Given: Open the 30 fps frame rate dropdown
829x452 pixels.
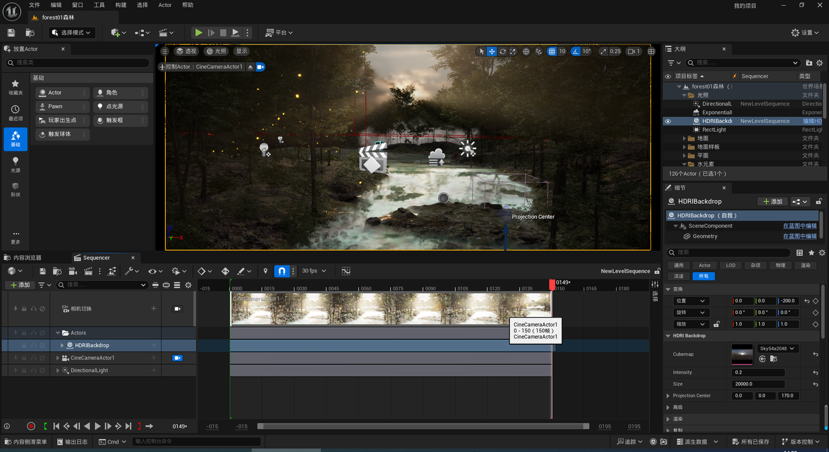Looking at the screenshot, I should pos(314,271).
